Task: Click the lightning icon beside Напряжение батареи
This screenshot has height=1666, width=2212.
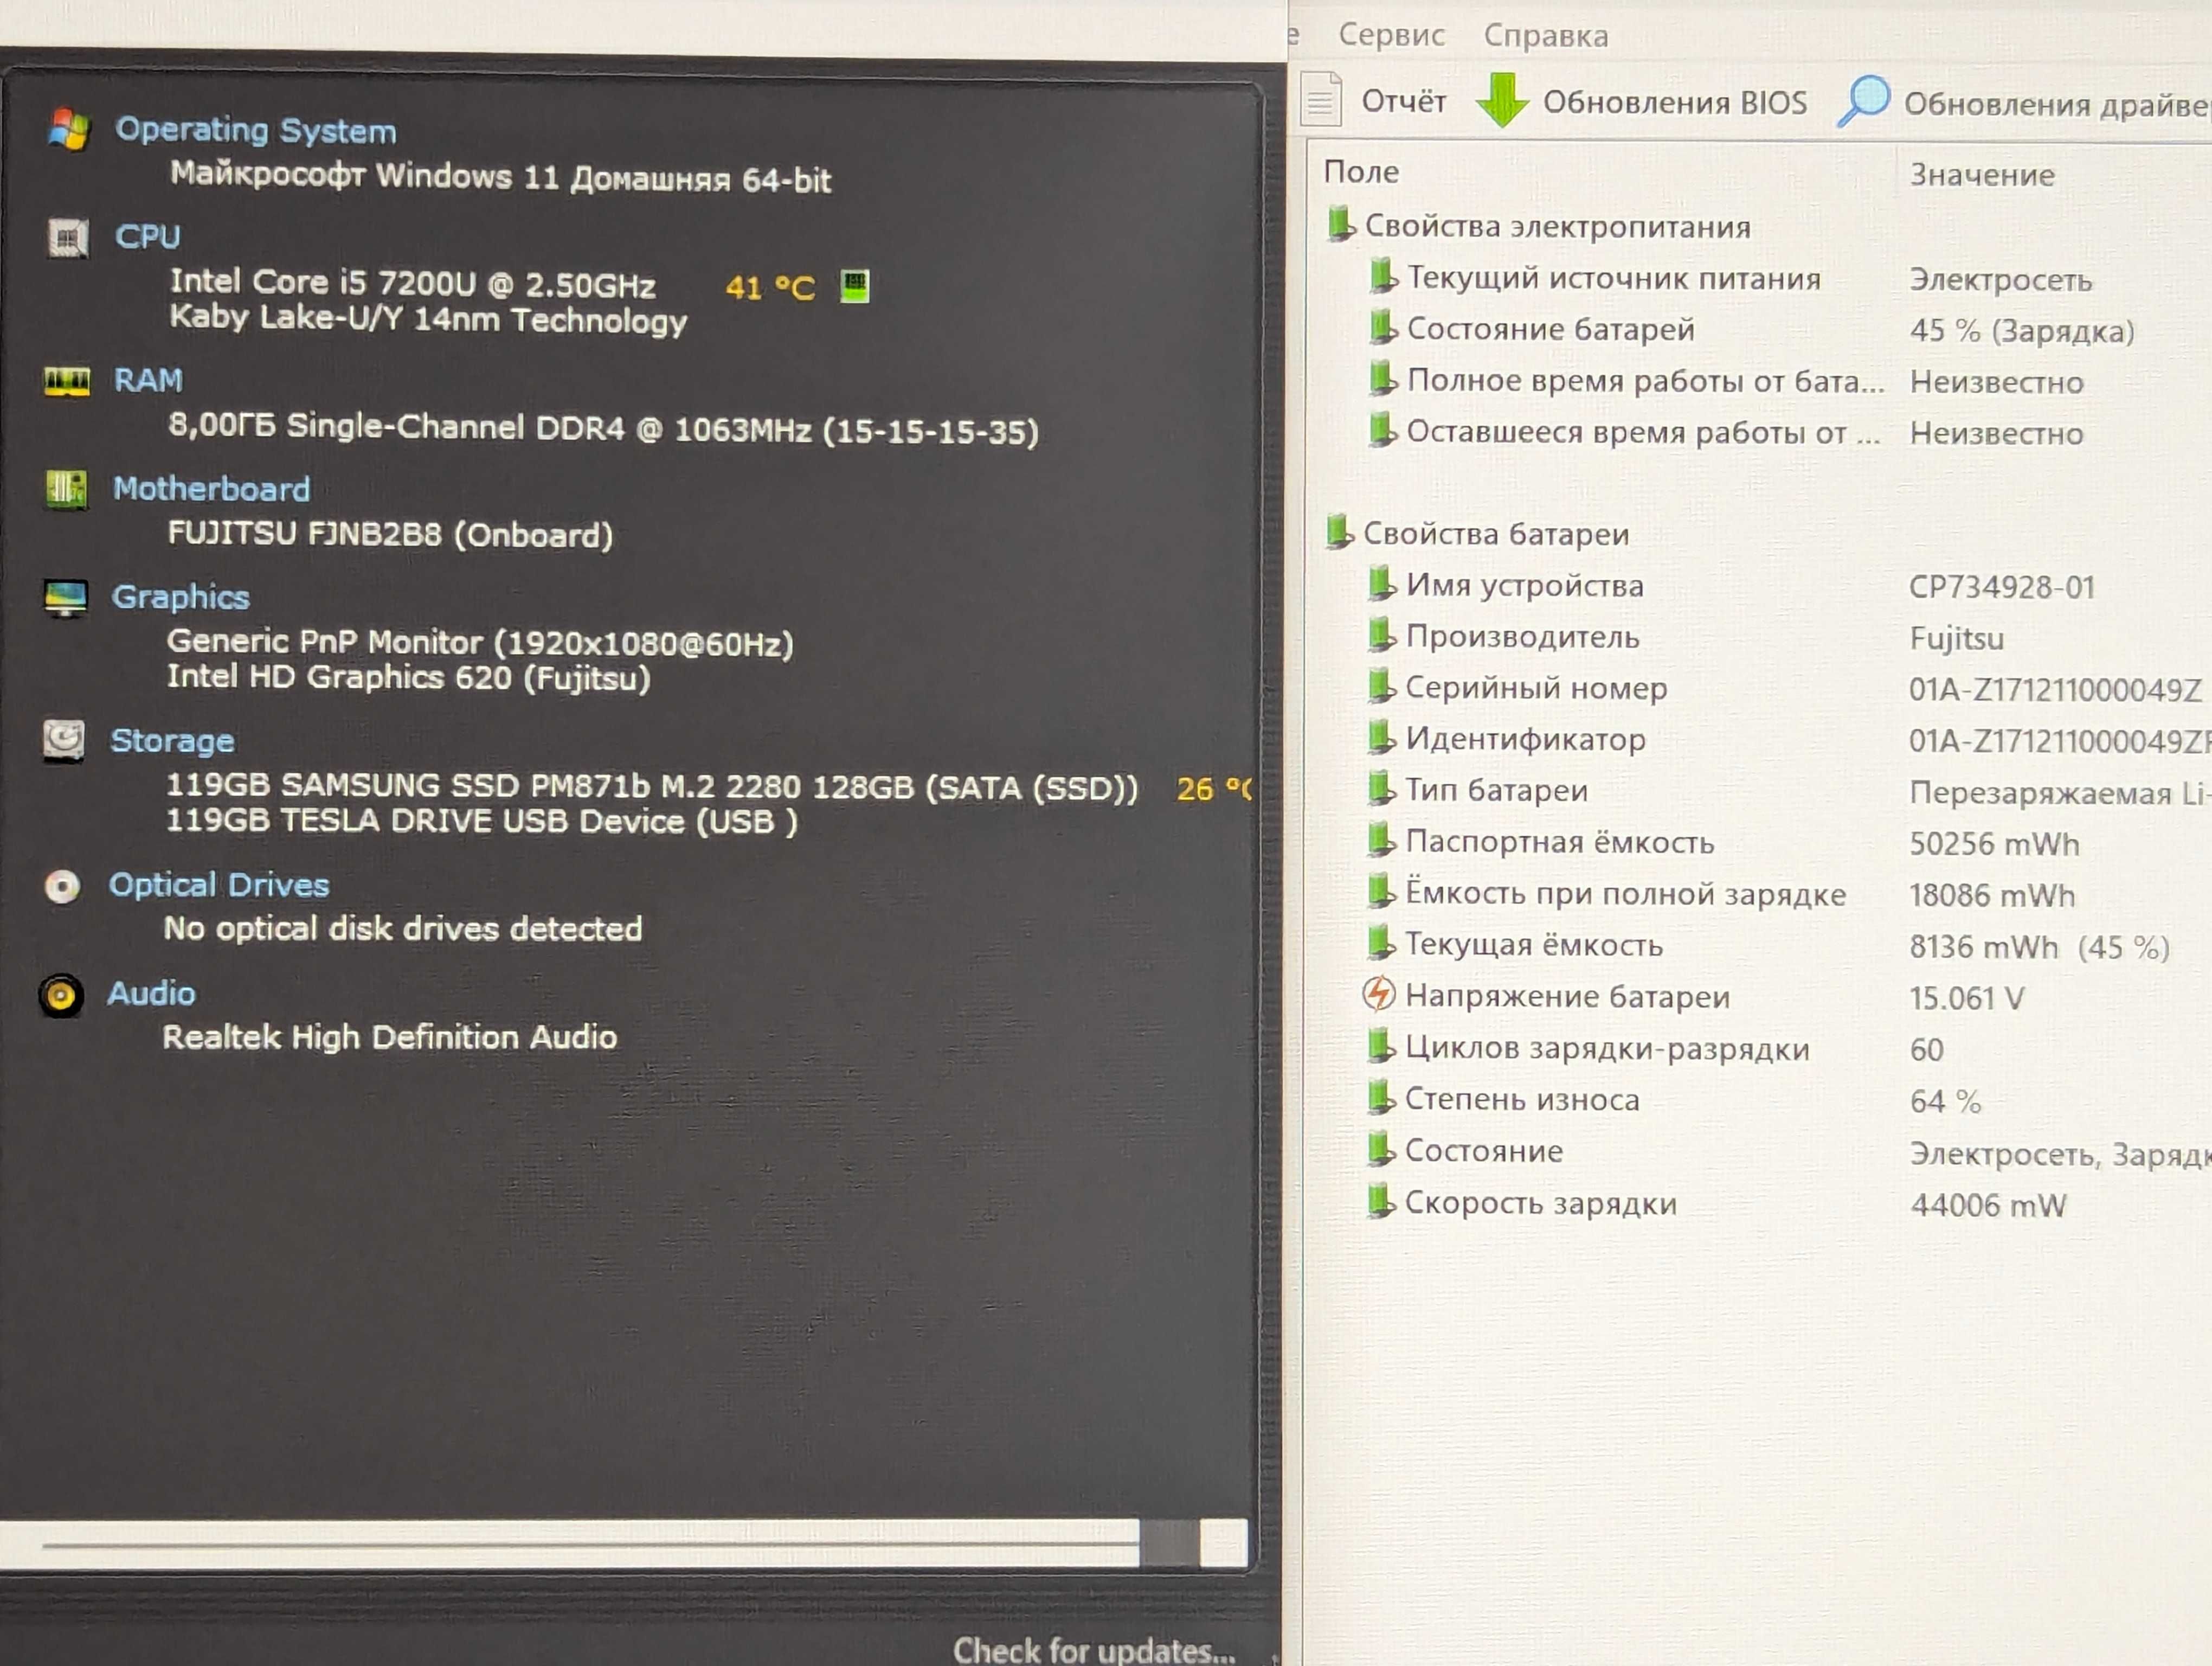Action: click(1378, 994)
